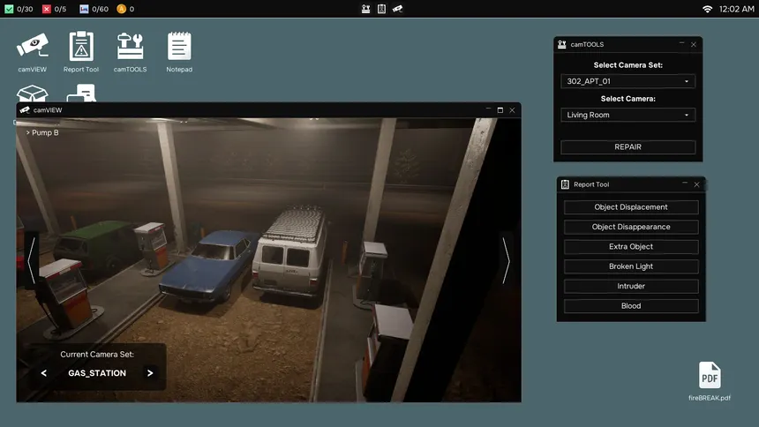The height and width of the screenshot is (427, 759).
Task: Open the Notepad desktop icon
Action: click(179, 52)
